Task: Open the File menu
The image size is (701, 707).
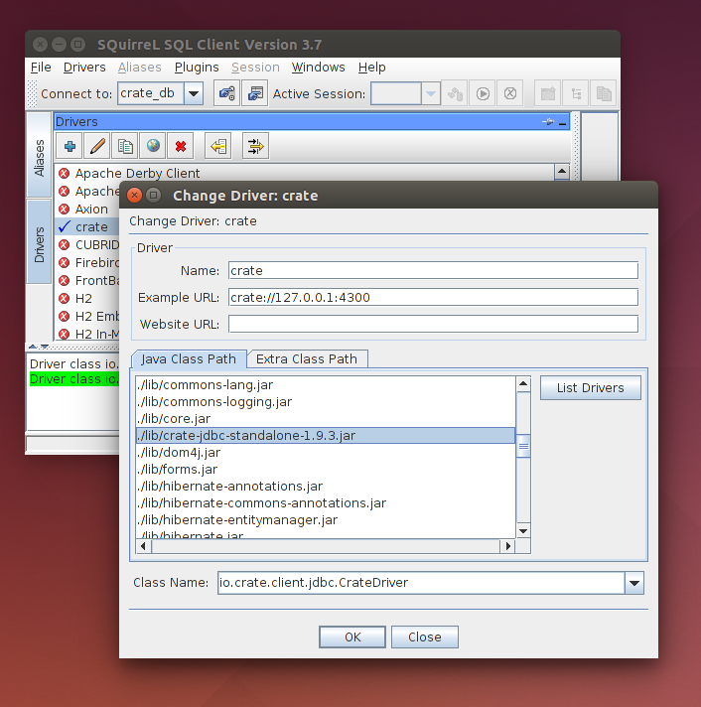Action: pos(41,68)
